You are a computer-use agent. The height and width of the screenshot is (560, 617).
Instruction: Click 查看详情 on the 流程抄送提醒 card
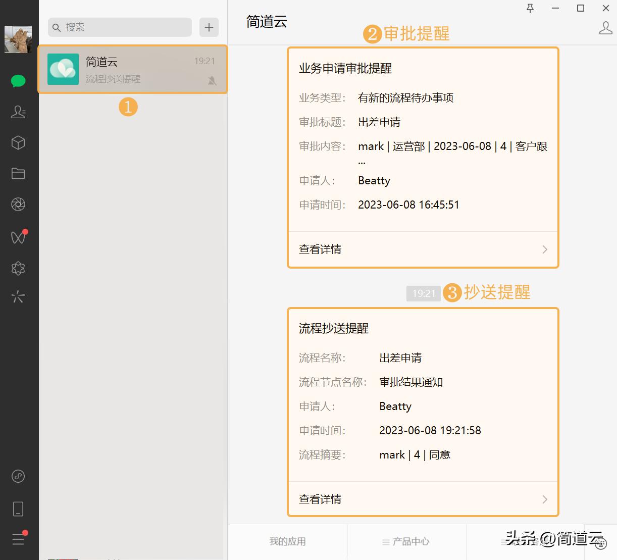click(320, 499)
